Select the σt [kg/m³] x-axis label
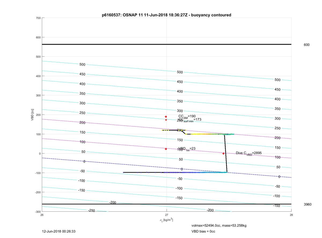 166,220
